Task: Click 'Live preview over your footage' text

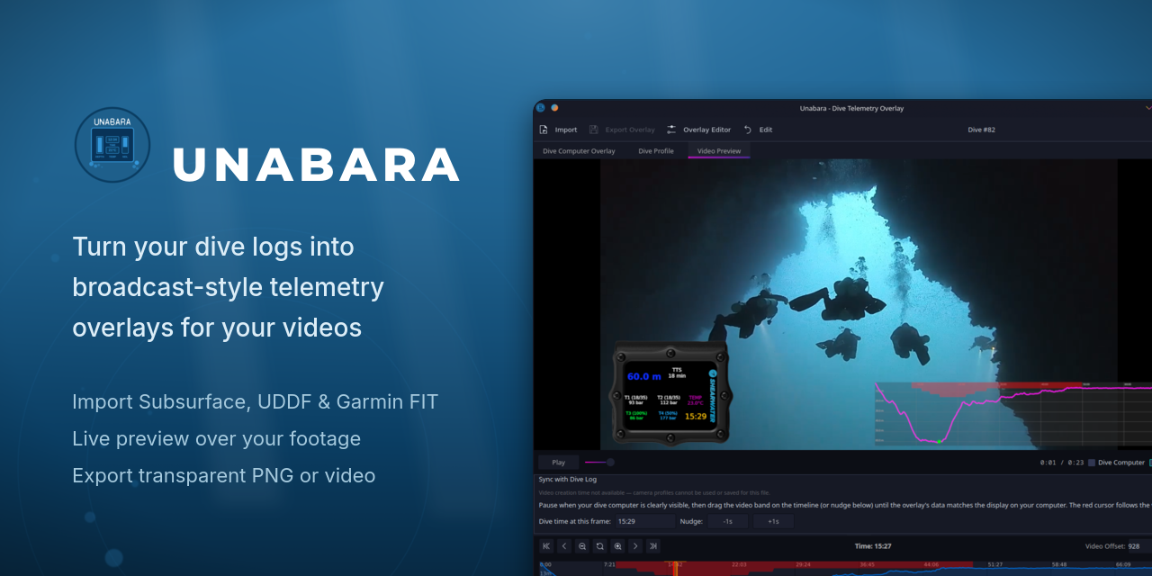Action: point(216,438)
